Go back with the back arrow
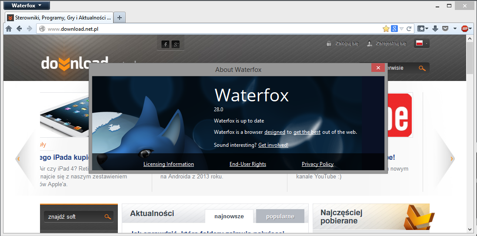Viewport: 477px width, 236px height. (x=19, y=29)
